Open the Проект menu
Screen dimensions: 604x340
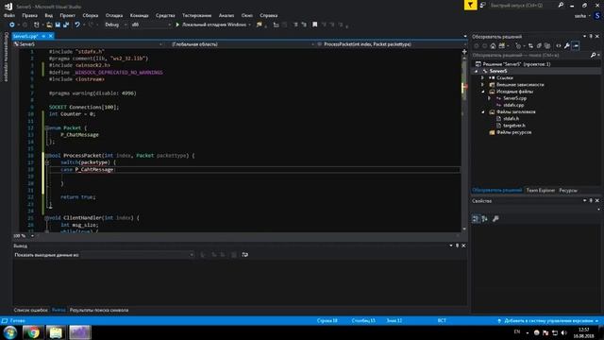pyautogui.click(x=67, y=15)
